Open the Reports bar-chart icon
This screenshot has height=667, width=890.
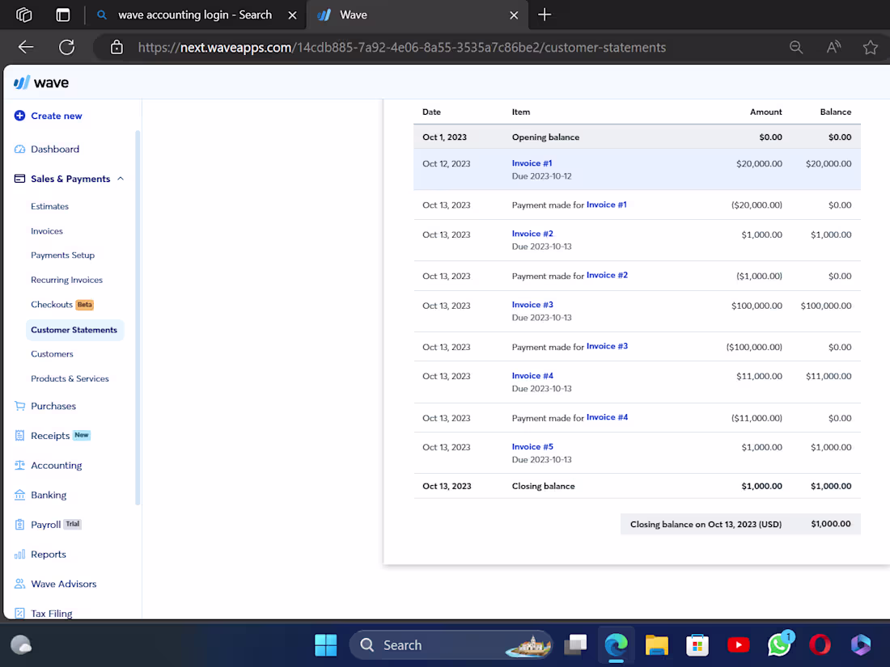tap(18, 554)
